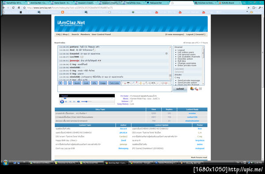265x174 pixels.
Task: Open User Control Panel
Action: 101,34
